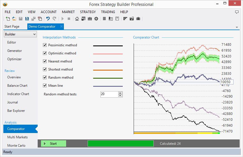Click the 10050 value label on chart
Viewport: 243px width, 157px height.
(x=227, y=82)
